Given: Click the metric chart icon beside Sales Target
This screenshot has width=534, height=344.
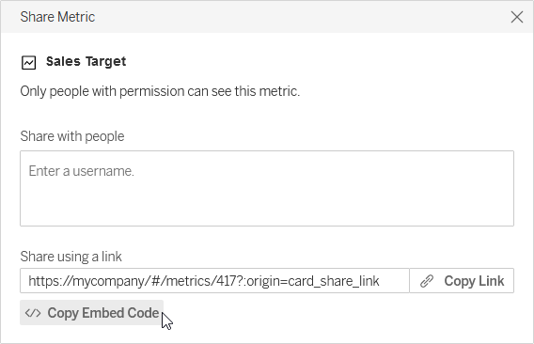Looking at the screenshot, I should tap(28, 63).
